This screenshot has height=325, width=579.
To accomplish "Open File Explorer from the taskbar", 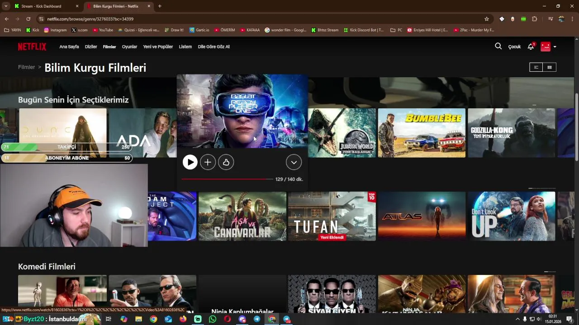I will [138, 319].
